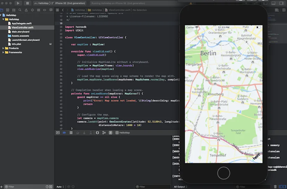Open the All Output console dropdown
The height and width of the screenshot is (189, 287).
coord(180,187)
